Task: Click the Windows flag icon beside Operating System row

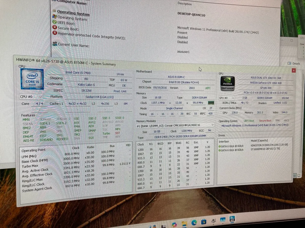Action: coord(54,16)
